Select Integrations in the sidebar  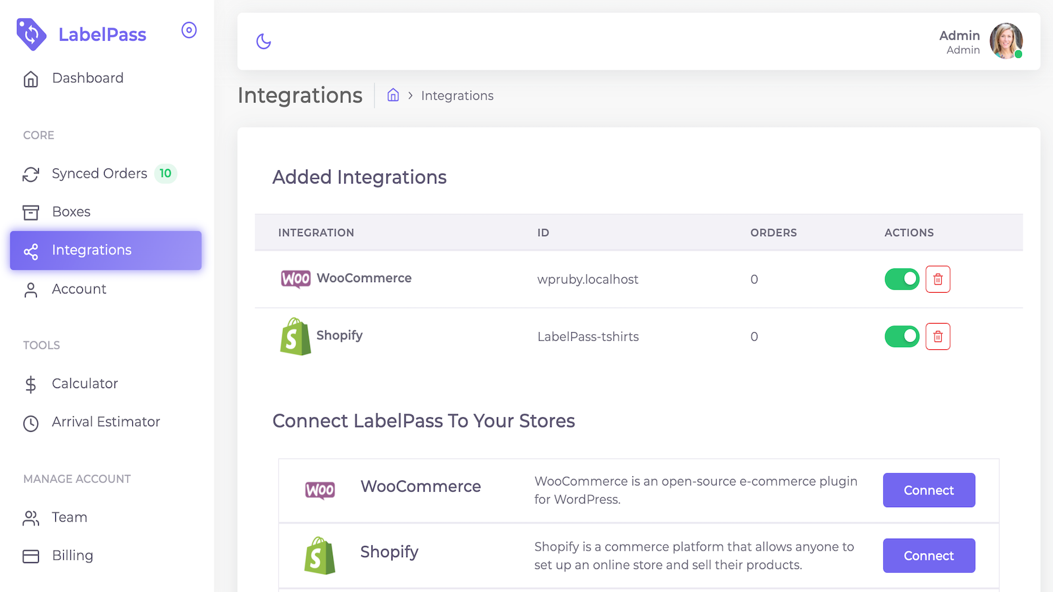[105, 250]
